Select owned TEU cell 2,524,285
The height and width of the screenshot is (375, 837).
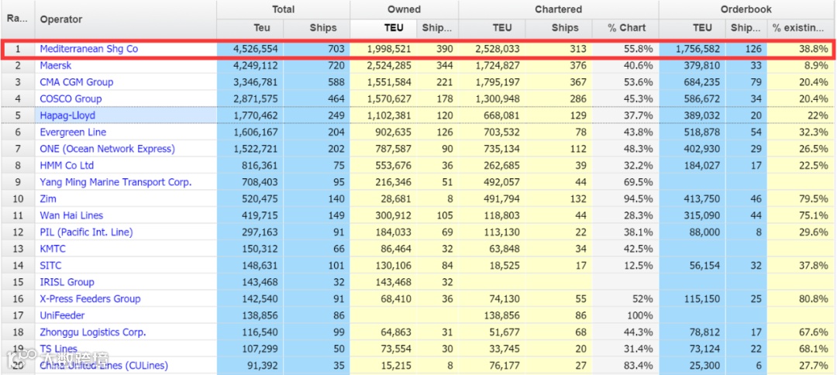tap(384, 66)
